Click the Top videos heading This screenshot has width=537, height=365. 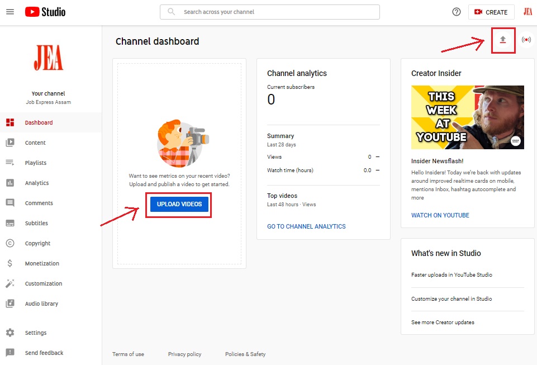click(282, 195)
